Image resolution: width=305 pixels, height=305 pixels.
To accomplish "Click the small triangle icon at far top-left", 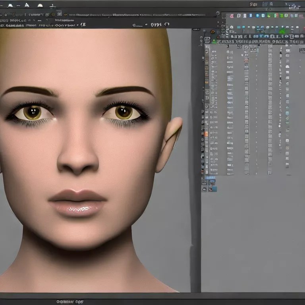I will (10, 6).
